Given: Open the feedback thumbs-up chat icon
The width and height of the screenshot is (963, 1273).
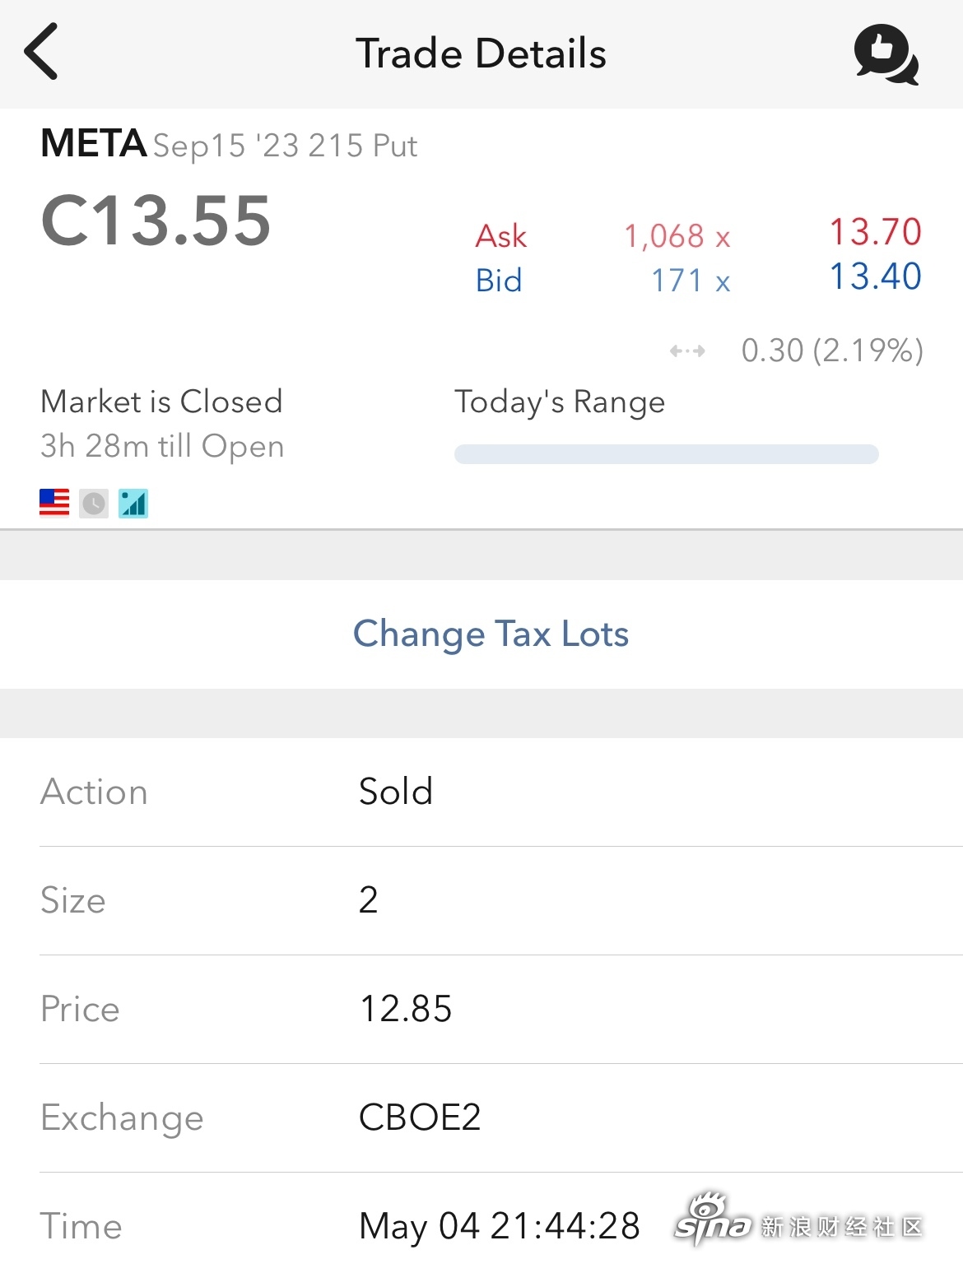Looking at the screenshot, I should pos(886,54).
